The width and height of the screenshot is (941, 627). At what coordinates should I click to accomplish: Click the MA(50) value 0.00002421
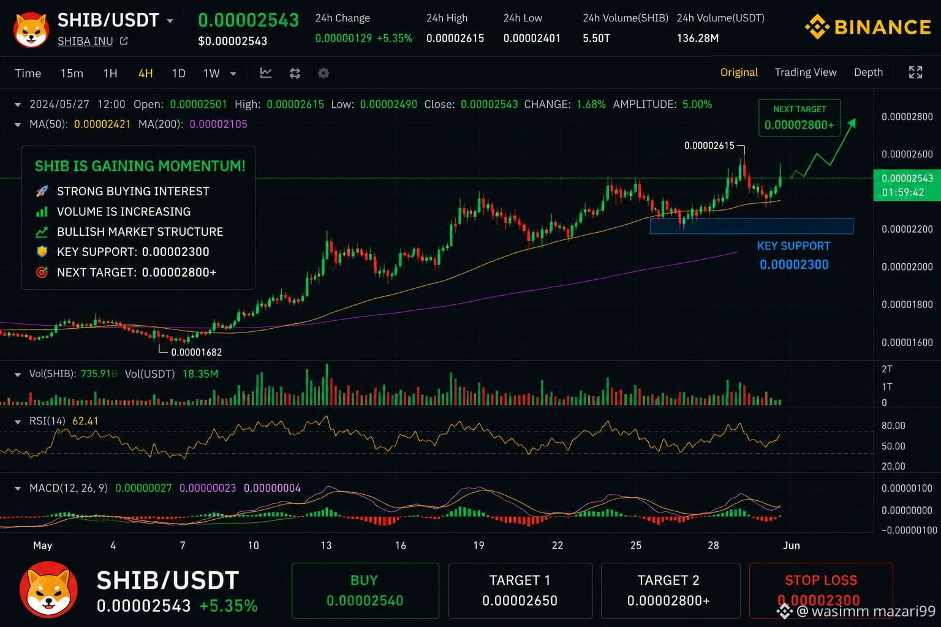pyautogui.click(x=102, y=124)
